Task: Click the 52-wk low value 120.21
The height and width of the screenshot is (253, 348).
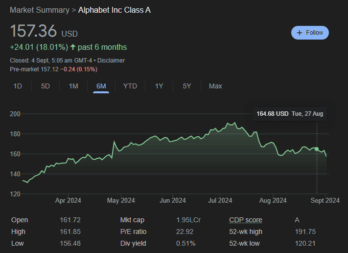Action: tap(305, 243)
